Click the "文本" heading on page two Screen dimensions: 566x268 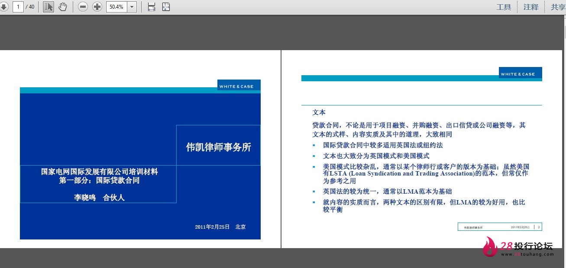pyautogui.click(x=319, y=112)
